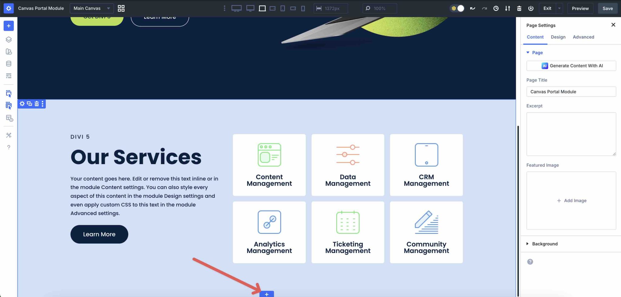Switch to the Advanced tab

[583, 37]
